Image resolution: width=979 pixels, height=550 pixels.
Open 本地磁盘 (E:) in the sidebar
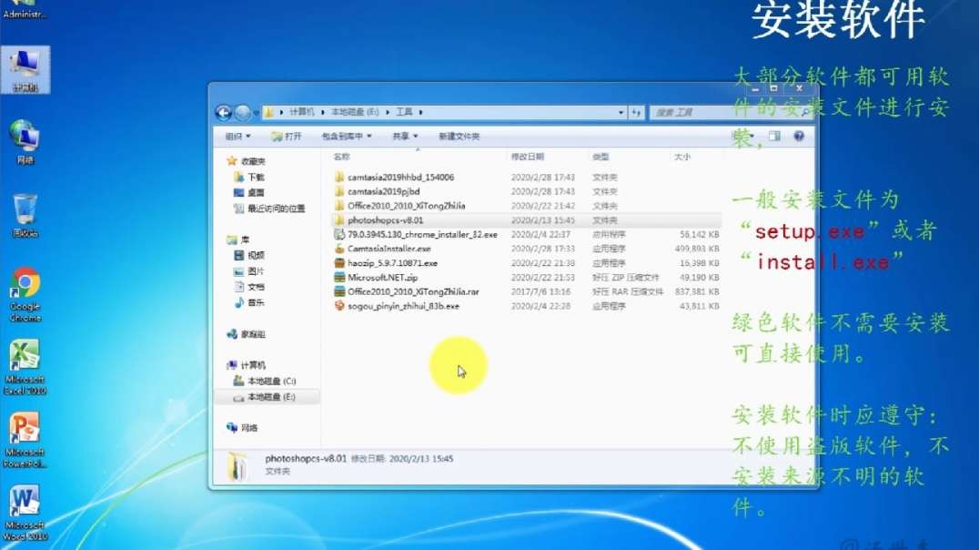265,397
